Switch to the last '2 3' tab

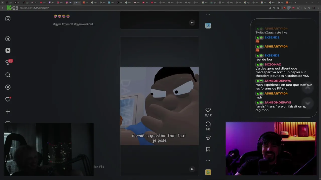click(289, 2)
